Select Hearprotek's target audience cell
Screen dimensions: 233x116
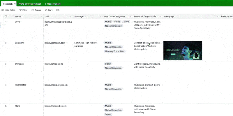coord(147,93)
